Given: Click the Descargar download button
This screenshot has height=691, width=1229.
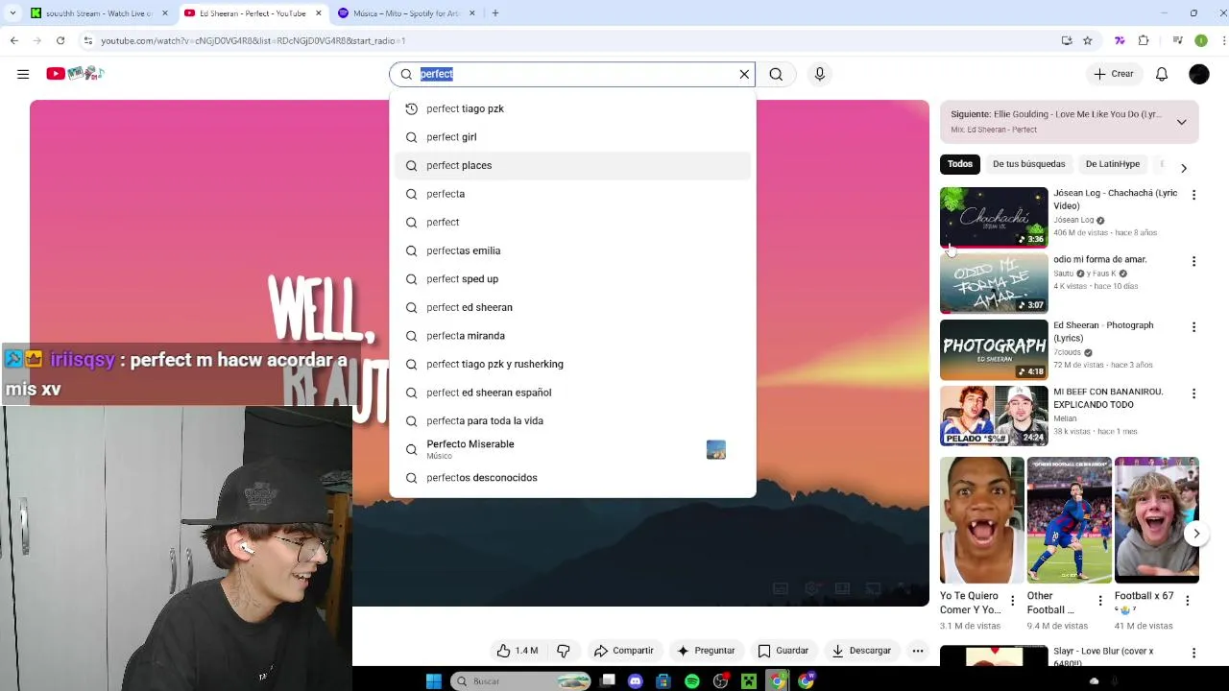Looking at the screenshot, I should pos(861,651).
